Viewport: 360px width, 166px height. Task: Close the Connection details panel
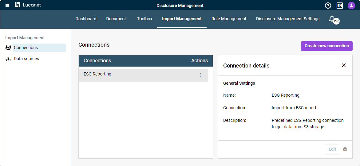click(344, 65)
